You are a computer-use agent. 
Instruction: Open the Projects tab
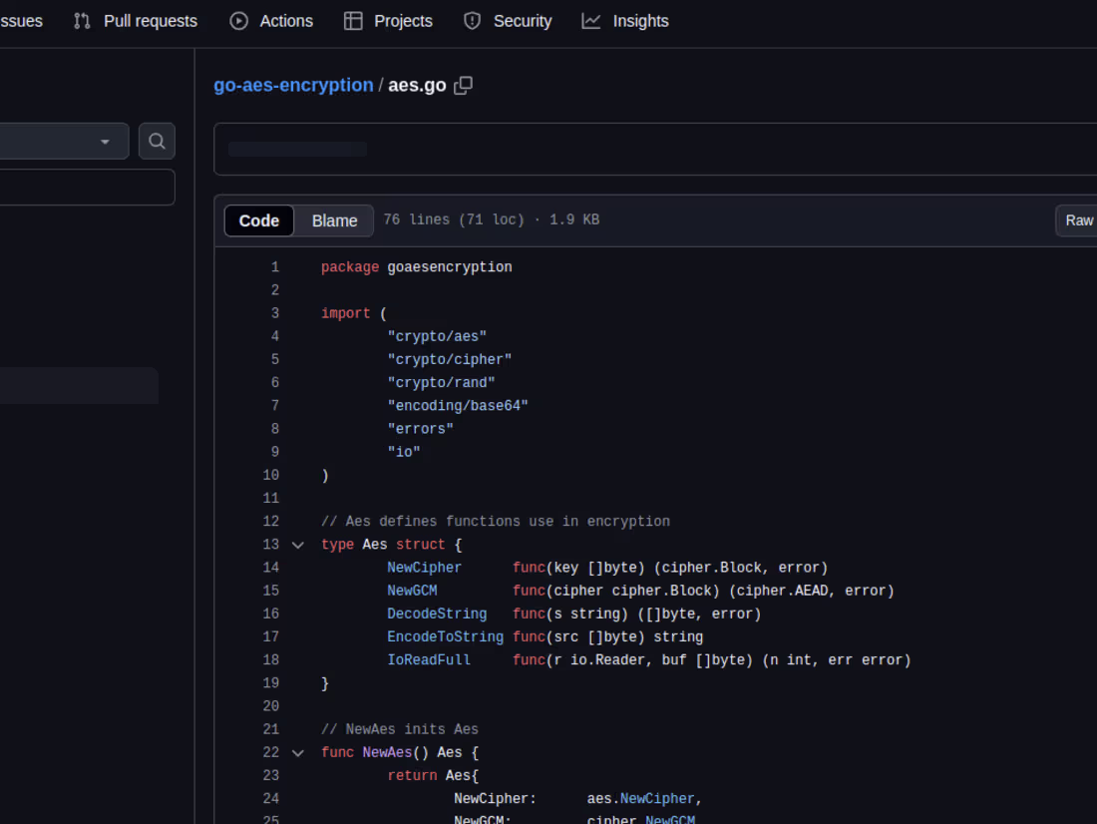point(388,21)
